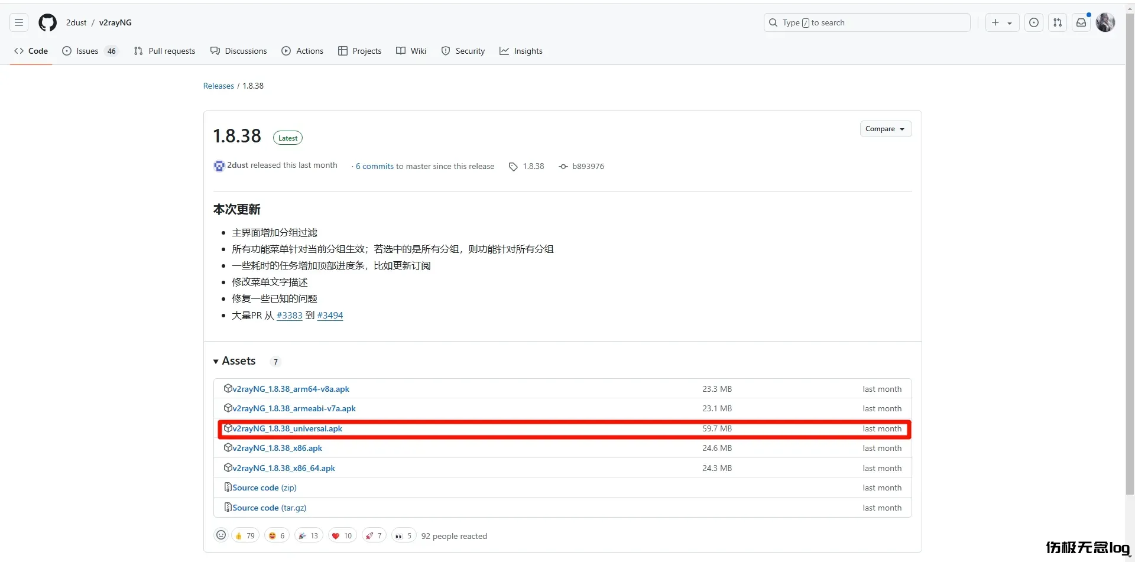The width and height of the screenshot is (1135, 562).
Task: Click the '92 people reacted' text
Action: (x=454, y=536)
